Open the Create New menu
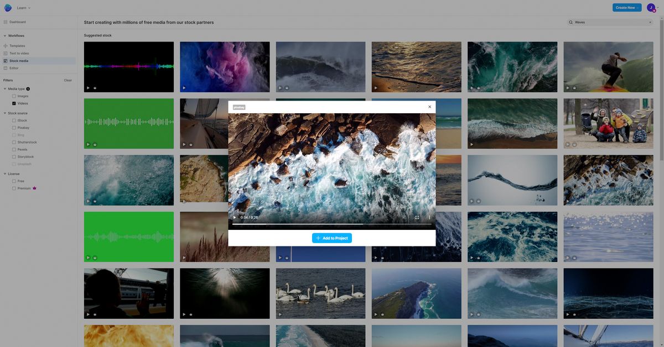This screenshot has width=664, height=347. tap(626, 7)
